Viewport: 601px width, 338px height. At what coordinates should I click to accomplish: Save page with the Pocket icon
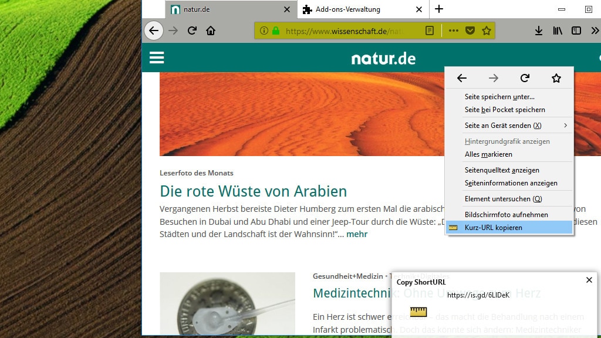pos(471,30)
